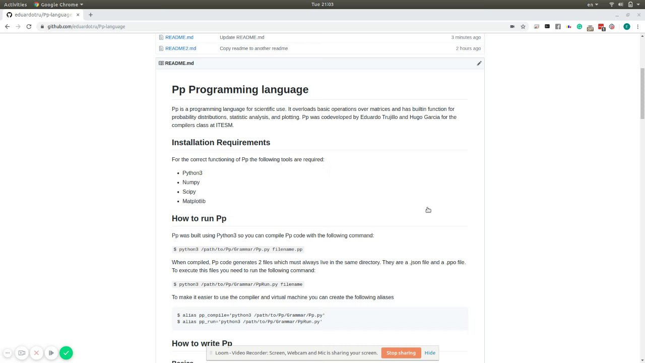Hide the Loom sharing notification bar
The height and width of the screenshot is (363, 645).
pos(430,353)
